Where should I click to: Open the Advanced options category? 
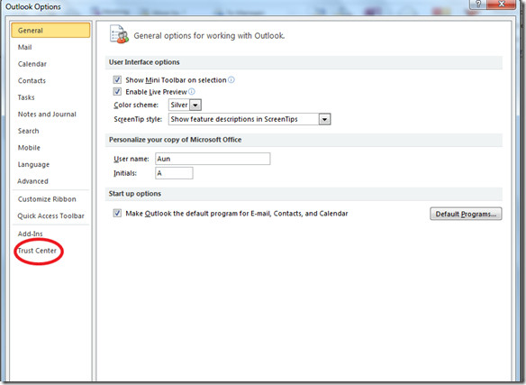(32, 181)
